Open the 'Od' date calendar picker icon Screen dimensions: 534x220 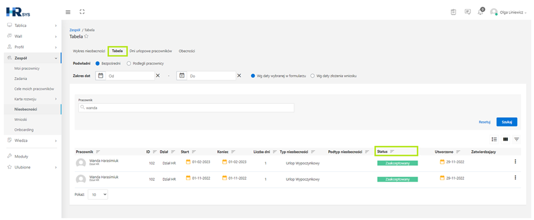pyautogui.click(x=100, y=76)
